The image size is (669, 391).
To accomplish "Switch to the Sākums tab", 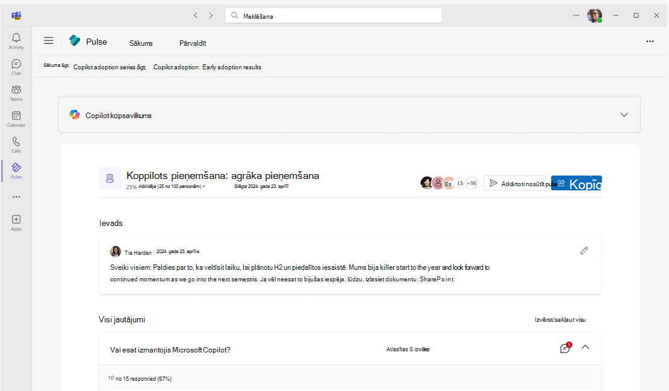I will pyautogui.click(x=141, y=43).
